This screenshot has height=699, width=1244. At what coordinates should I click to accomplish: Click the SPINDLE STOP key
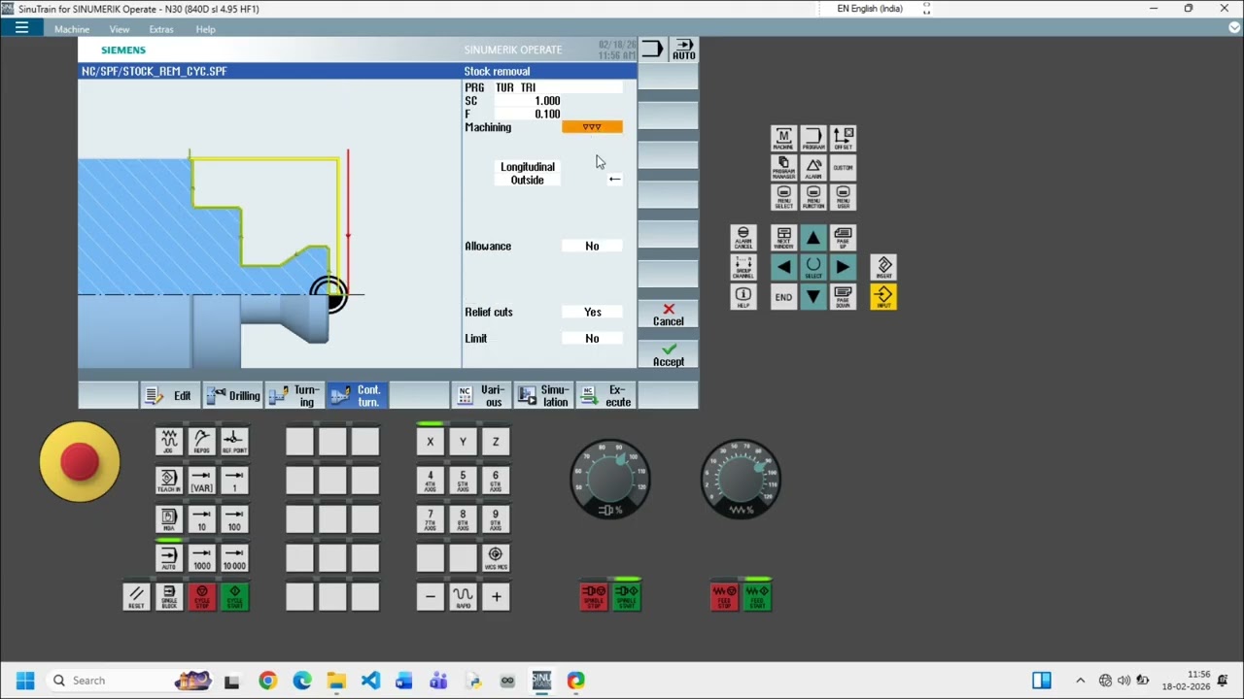594,596
